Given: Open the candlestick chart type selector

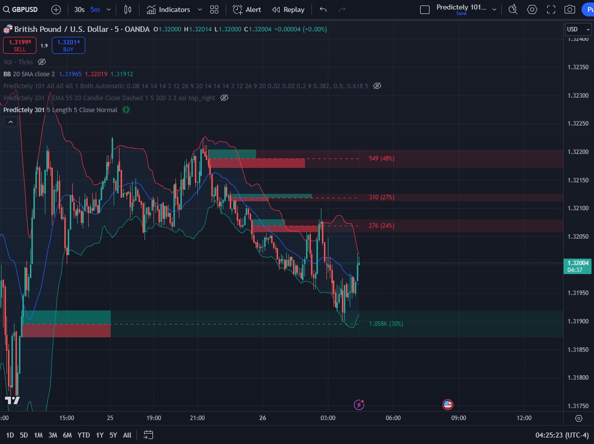Looking at the screenshot, I should pyautogui.click(x=128, y=9).
